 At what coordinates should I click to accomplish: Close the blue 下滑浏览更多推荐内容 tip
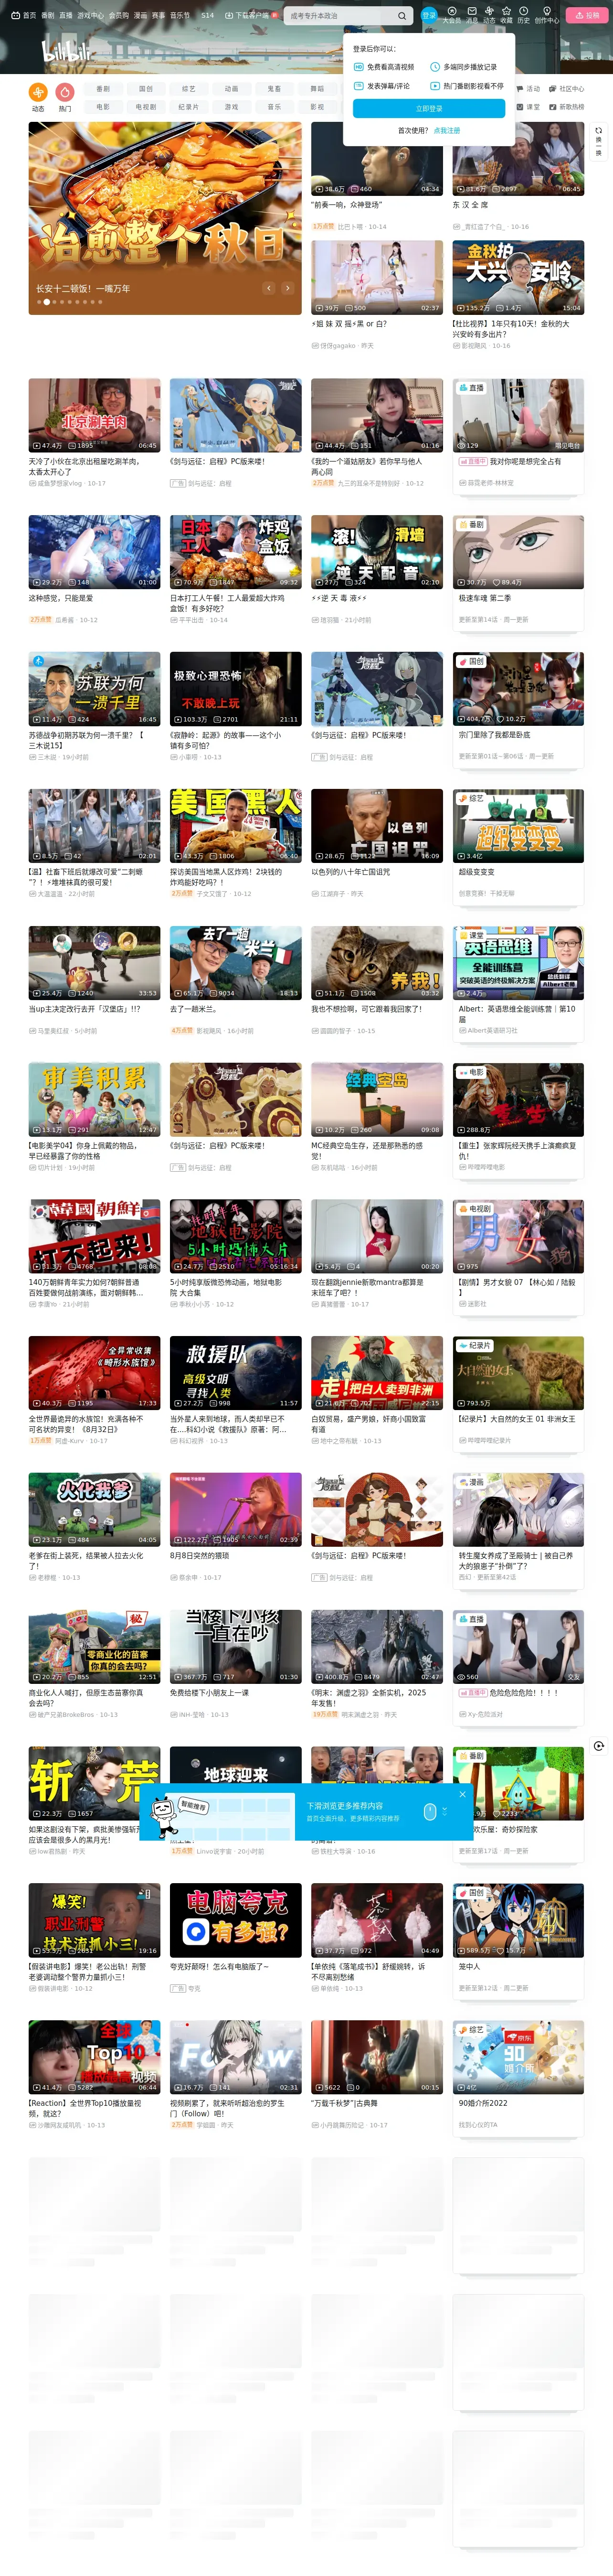pyautogui.click(x=462, y=1794)
